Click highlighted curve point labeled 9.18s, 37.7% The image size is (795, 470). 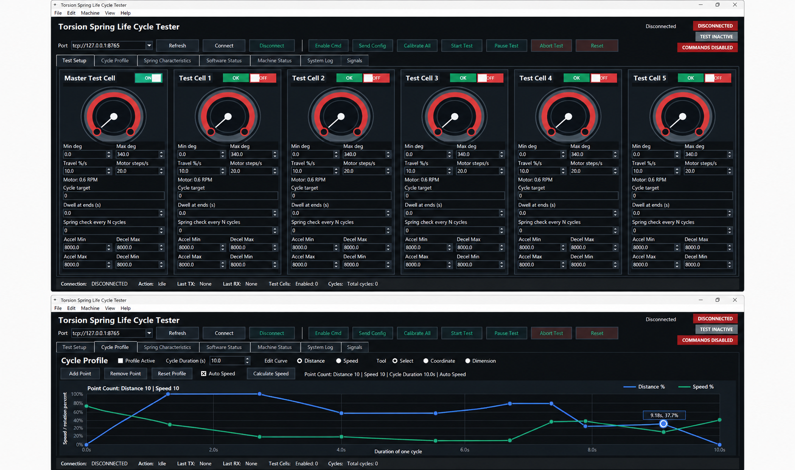tap(663, 424)
